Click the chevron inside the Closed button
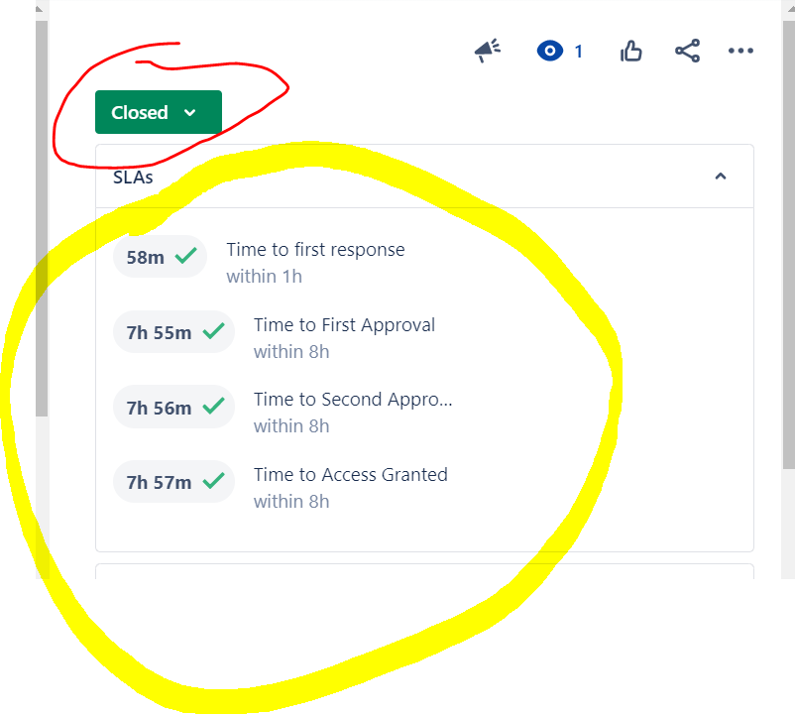The height and width of the screenshot is (715, 795). [x=190, y=113]
